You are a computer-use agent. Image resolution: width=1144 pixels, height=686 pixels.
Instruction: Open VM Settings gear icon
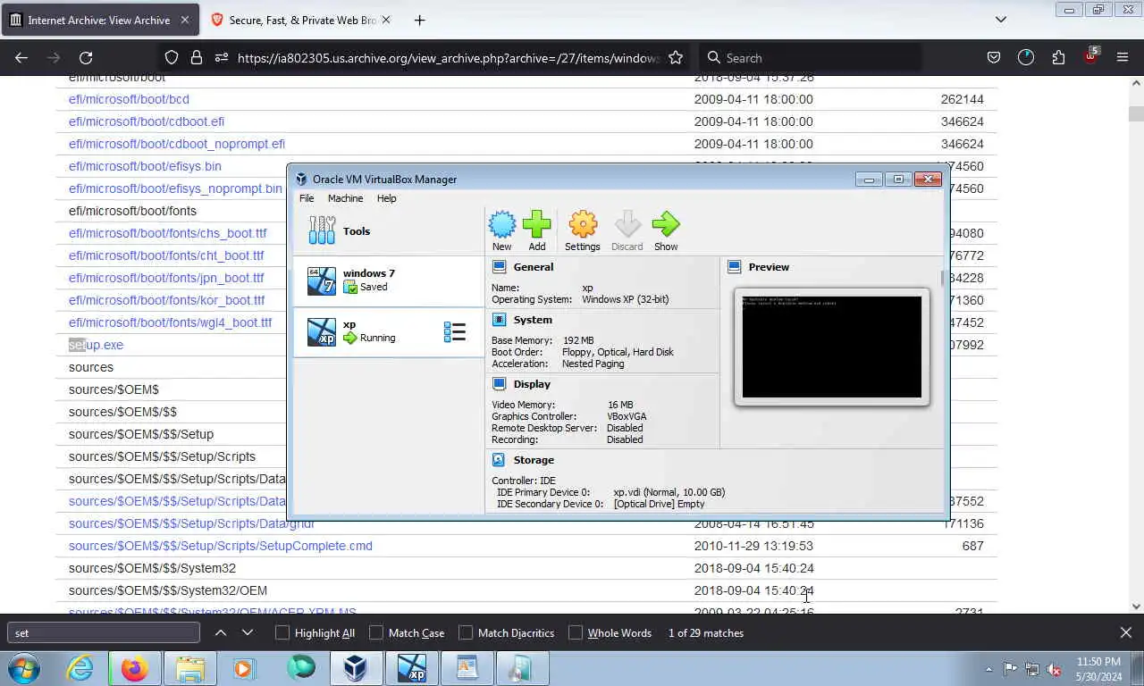coord(583,230)
